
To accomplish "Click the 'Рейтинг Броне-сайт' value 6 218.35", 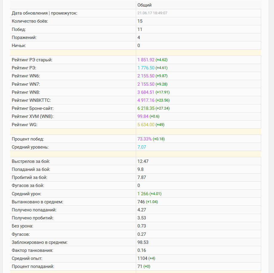I will coord(146,108).
